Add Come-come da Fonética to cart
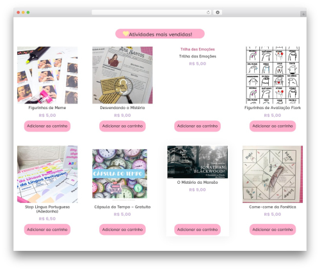The width and height of the screenshot is (320, 270). pyautogui.click(x=273, y=229)
